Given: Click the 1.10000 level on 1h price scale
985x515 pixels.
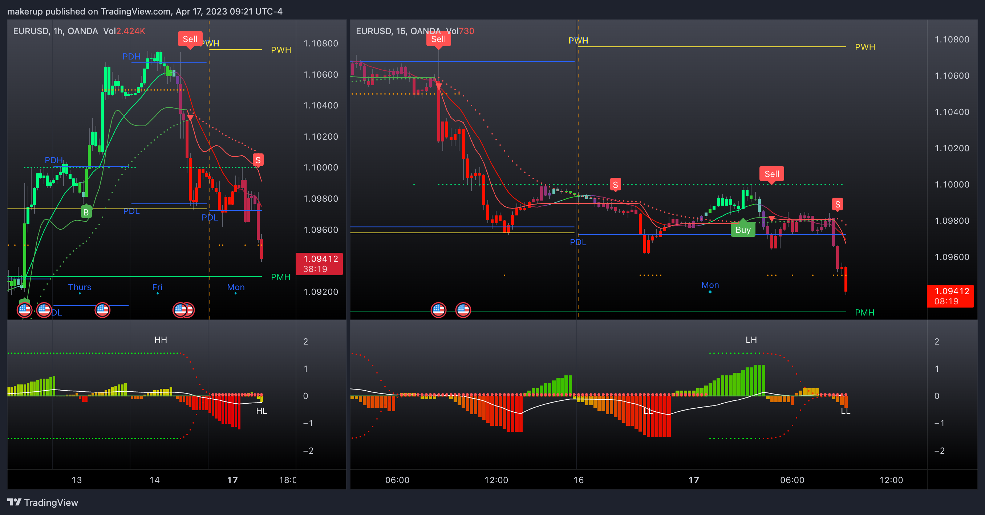Looking at the screenshot, I should tap(321, 168).
